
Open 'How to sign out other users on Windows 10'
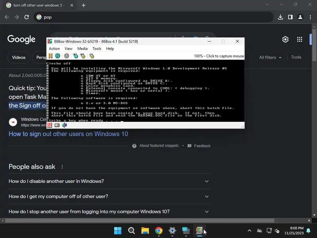tap(68, 134)
